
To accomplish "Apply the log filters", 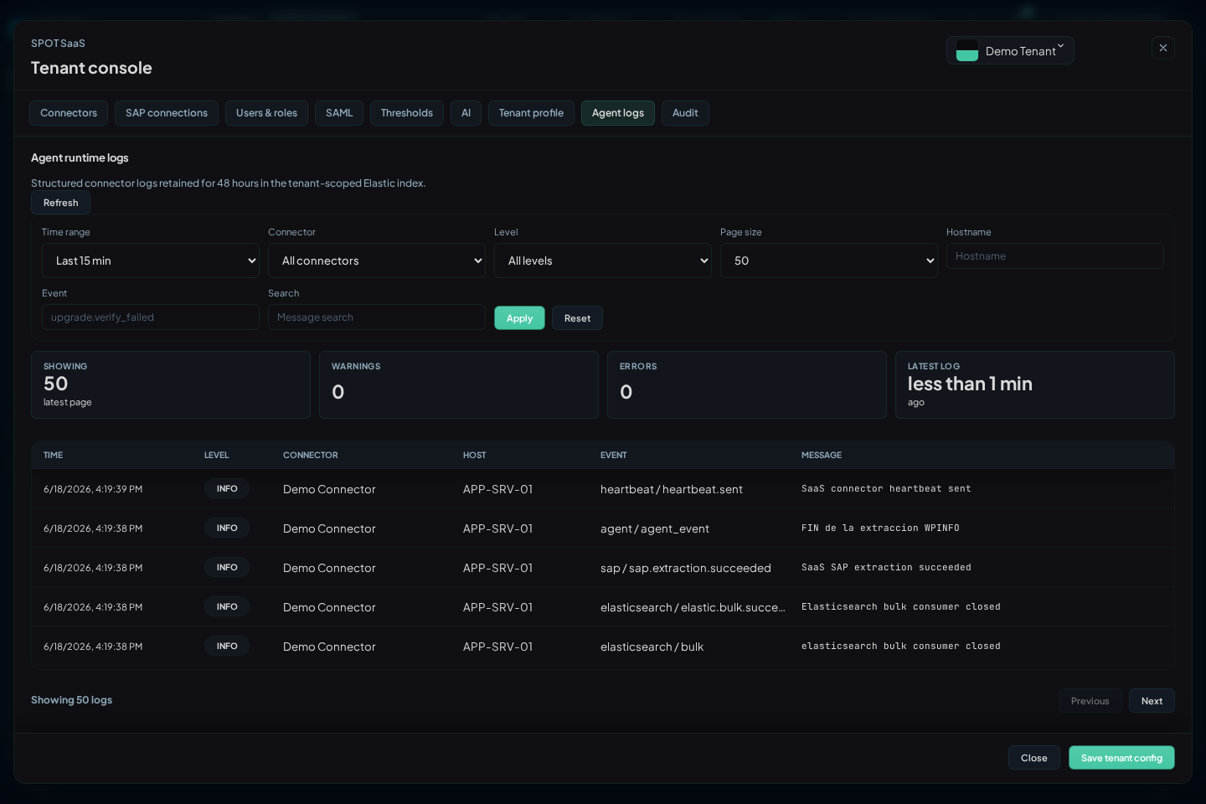I will tap(519, 318).
